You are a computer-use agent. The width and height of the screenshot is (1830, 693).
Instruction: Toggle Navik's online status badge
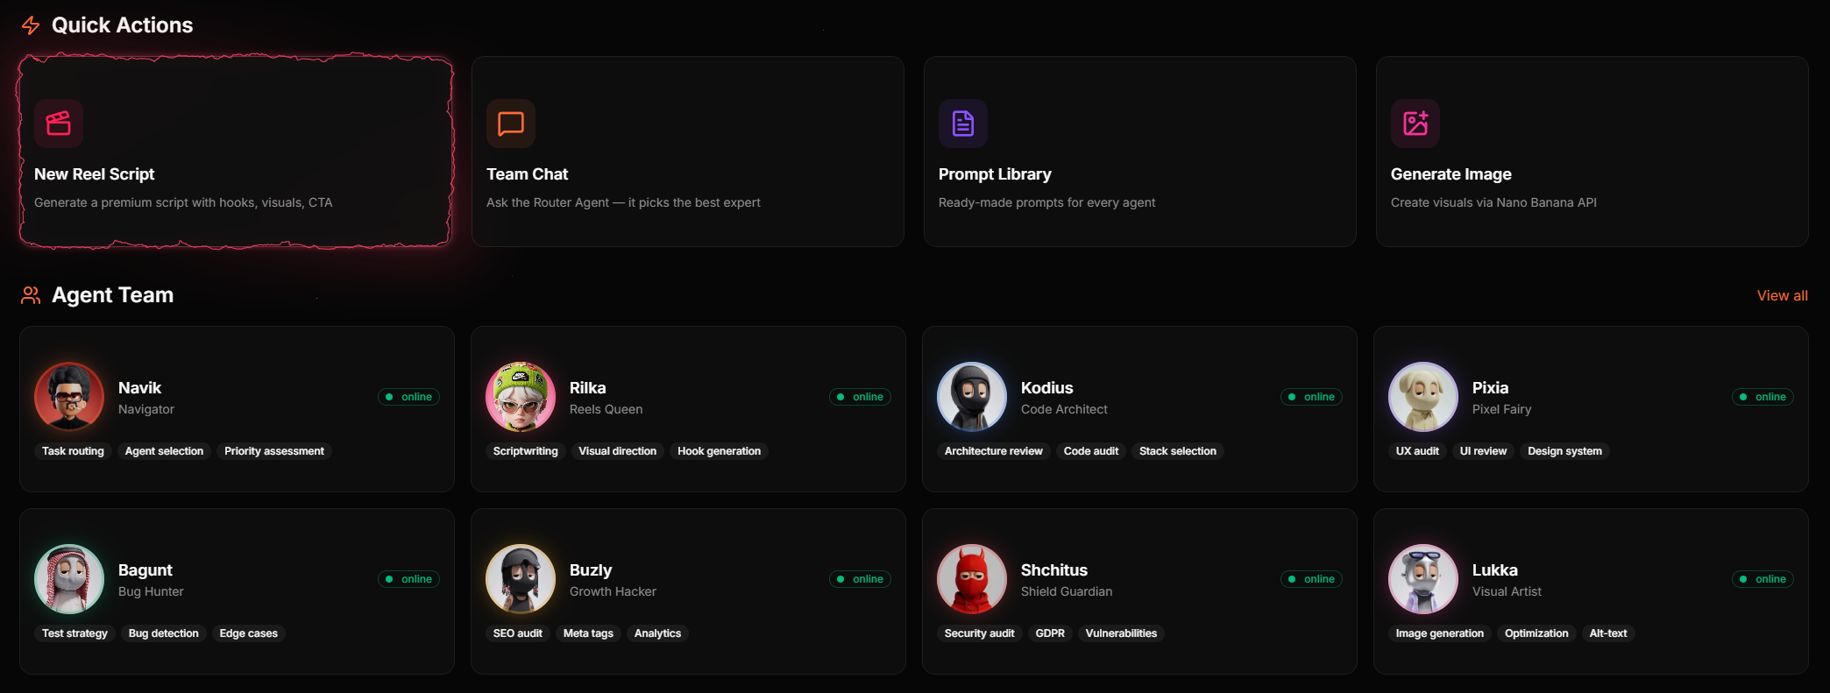tap(408, 396)
